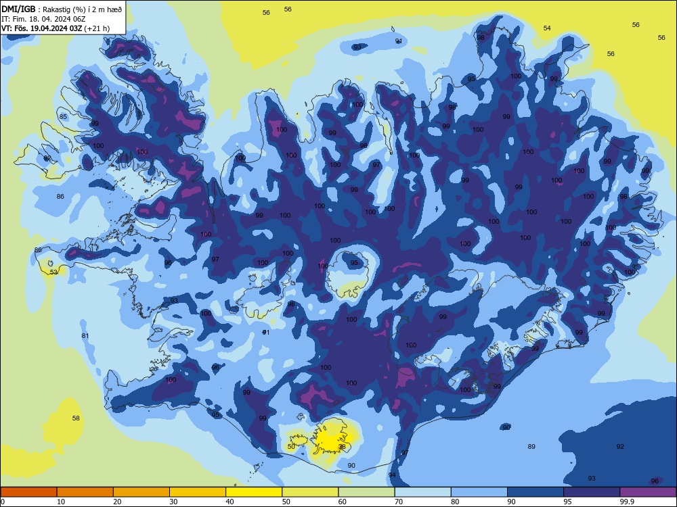Click the humidity value 54 in the northeast sea
The width and height of the screenshot is (677, 507).
tap(547, 28)
